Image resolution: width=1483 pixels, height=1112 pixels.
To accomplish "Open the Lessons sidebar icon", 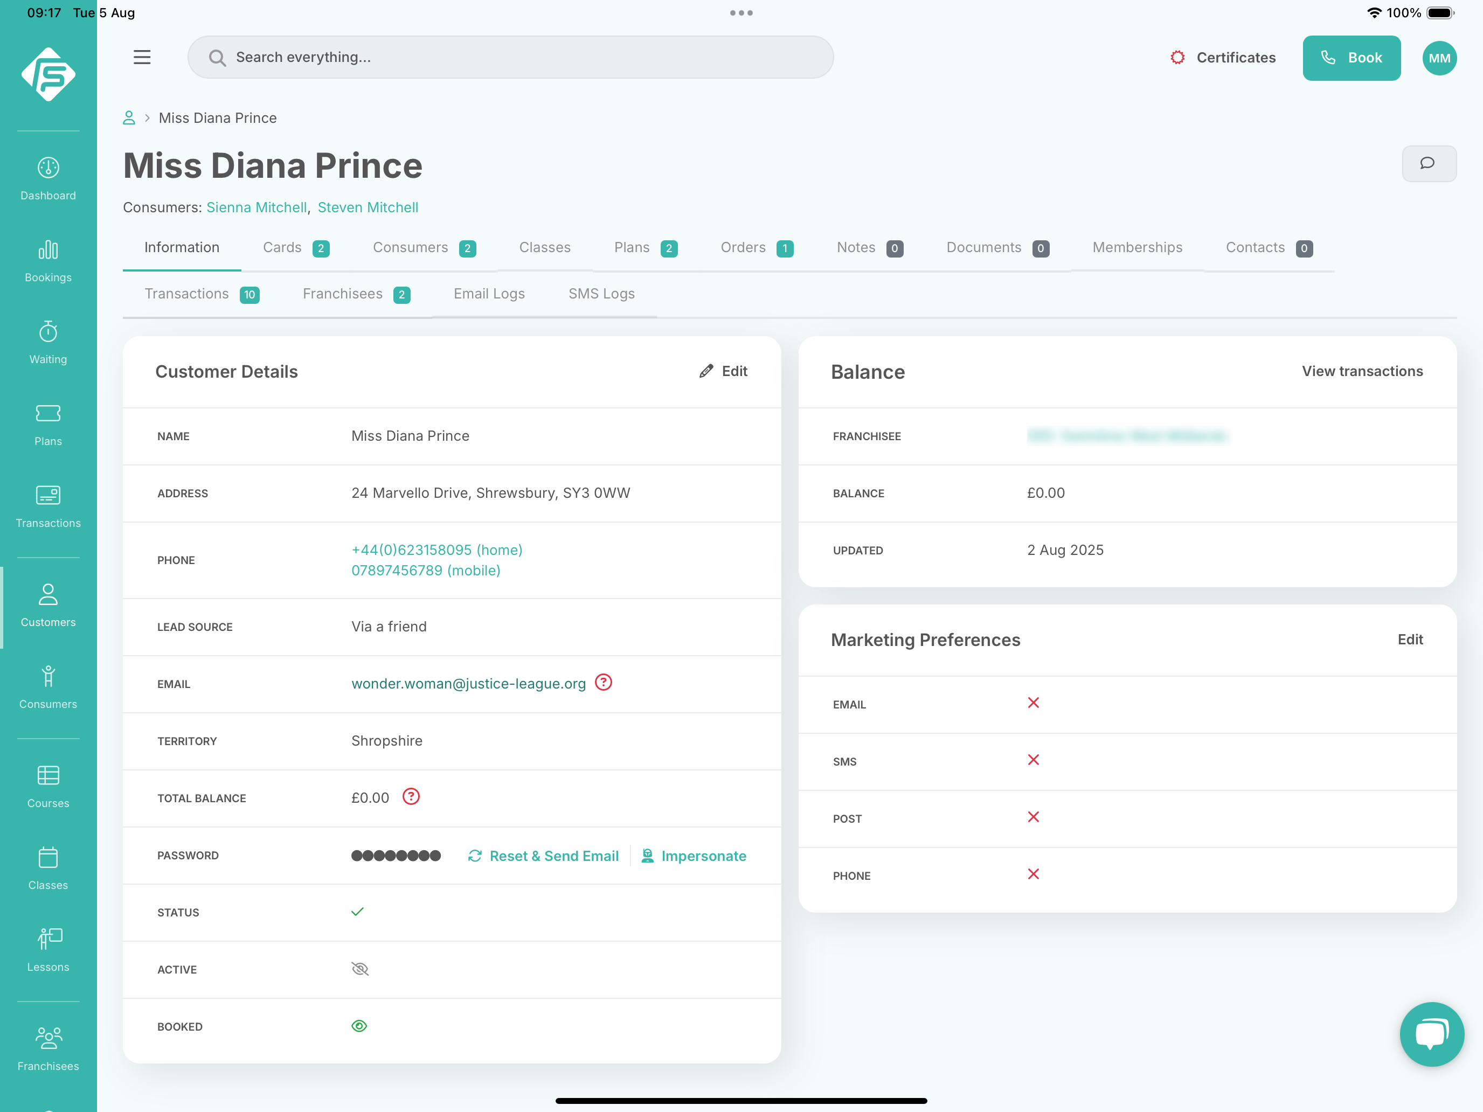I will (x=50, y=939).
